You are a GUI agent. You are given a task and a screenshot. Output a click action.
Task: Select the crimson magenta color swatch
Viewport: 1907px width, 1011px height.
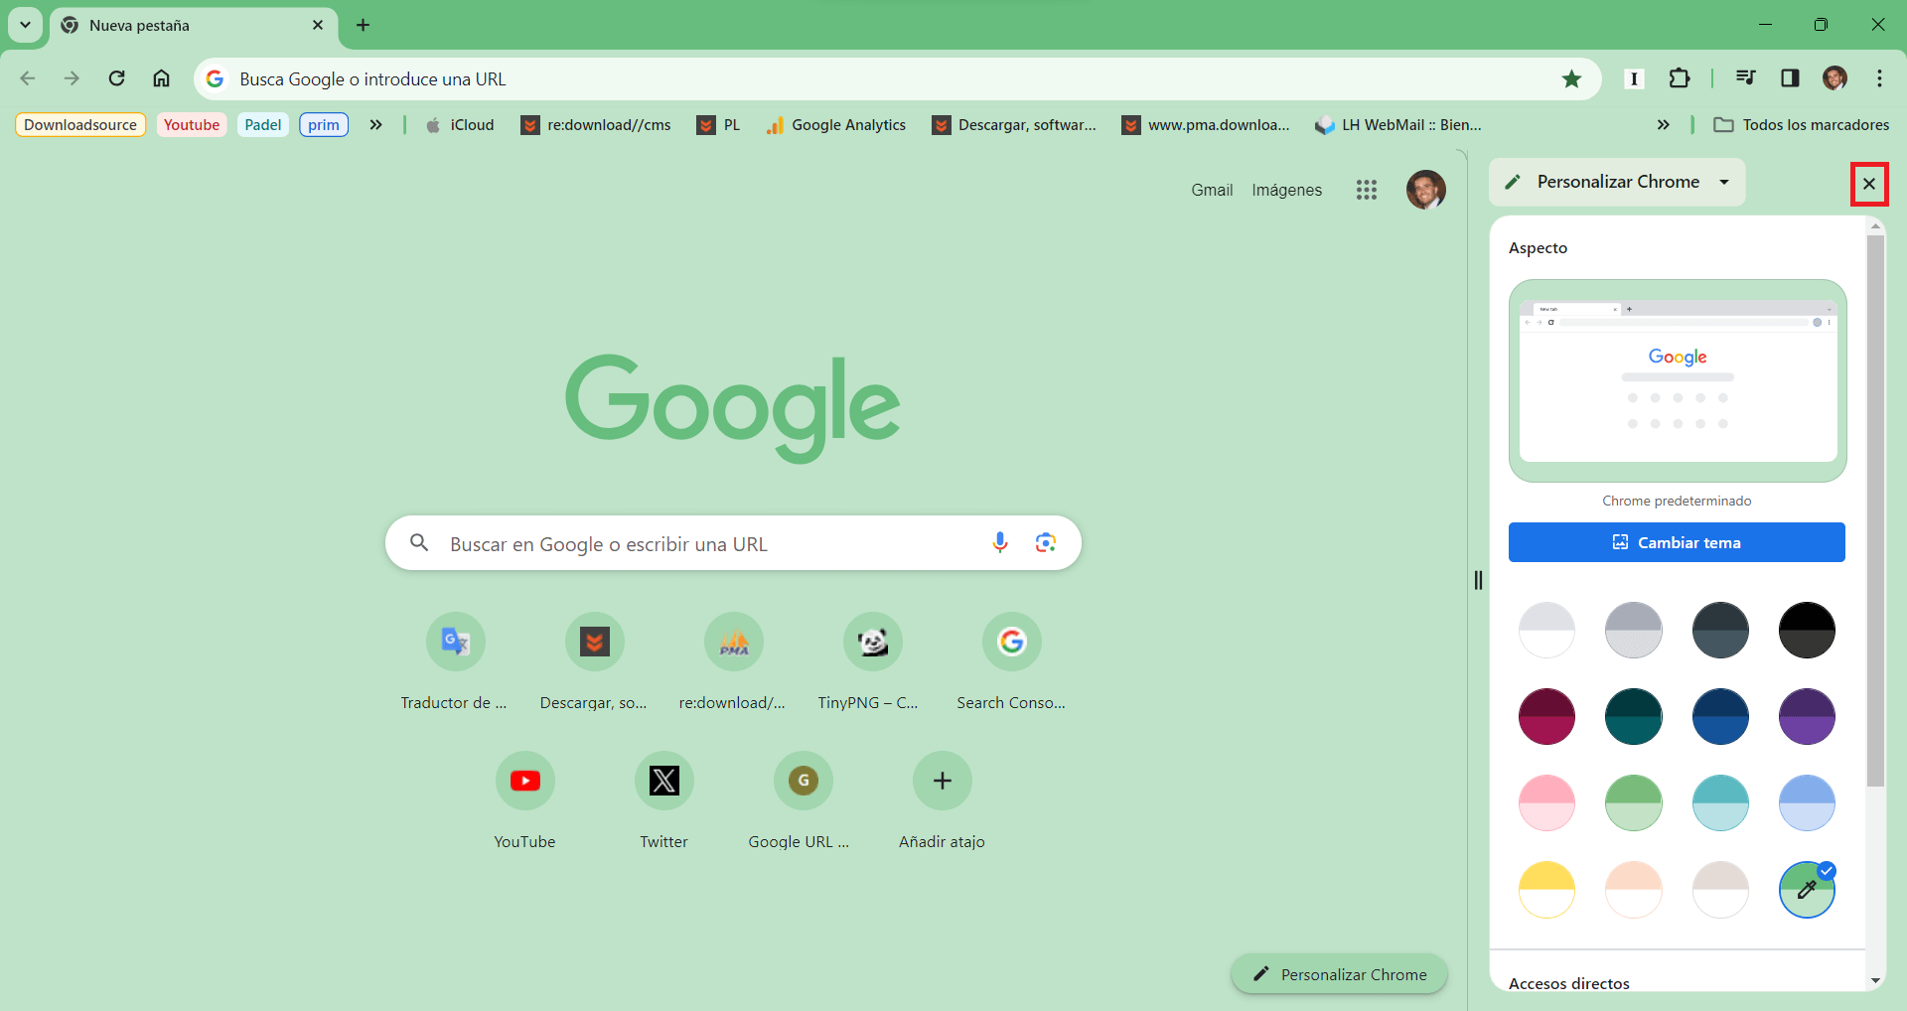click(x=1546, y=716)
